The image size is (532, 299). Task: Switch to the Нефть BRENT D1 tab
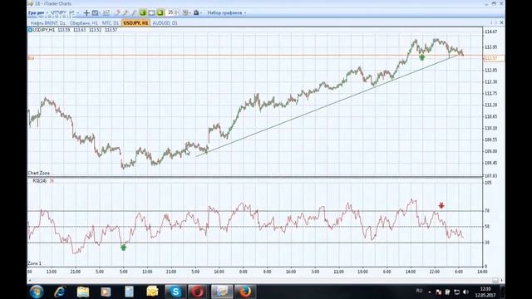[x=48, y=23]
